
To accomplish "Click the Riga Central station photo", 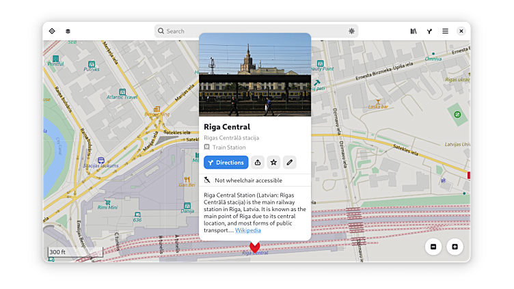I will 254,75.
